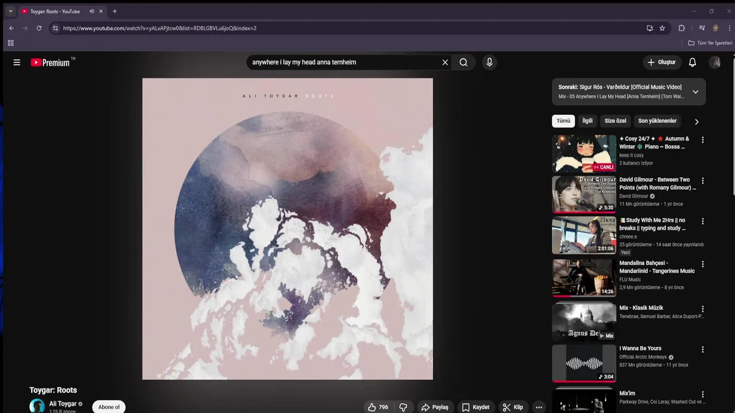This screenshot has height=413, width=735.
Task: Play Study With Me 2Hrs thumbnail
Action: click(584, 235)
